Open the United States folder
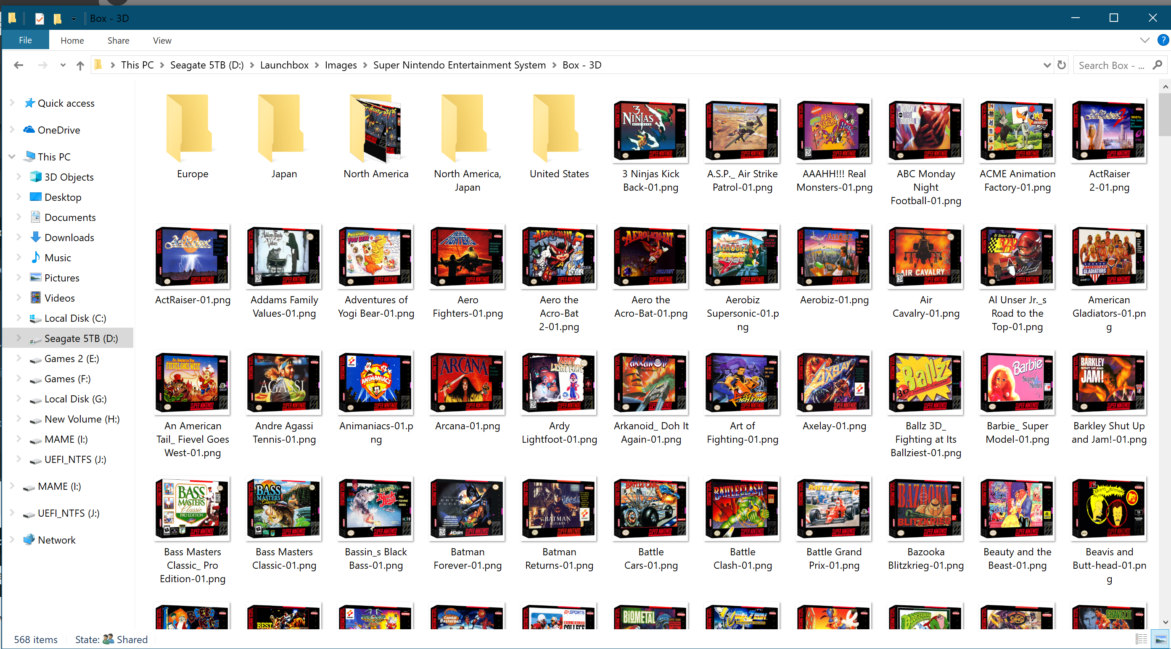This screenshot has height=649, width=1171. point(559,129)
